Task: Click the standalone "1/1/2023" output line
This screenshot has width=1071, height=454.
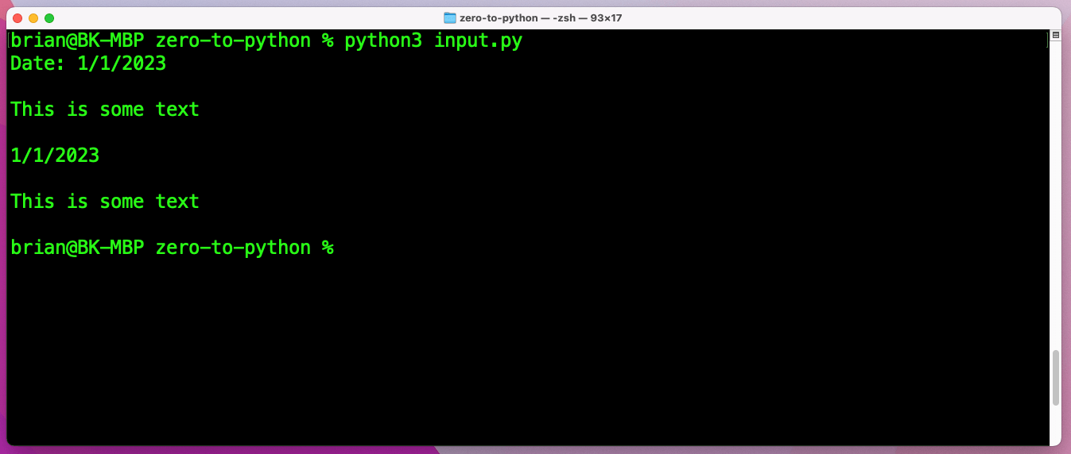Action: pyautogui.click(x=55, y=156)
